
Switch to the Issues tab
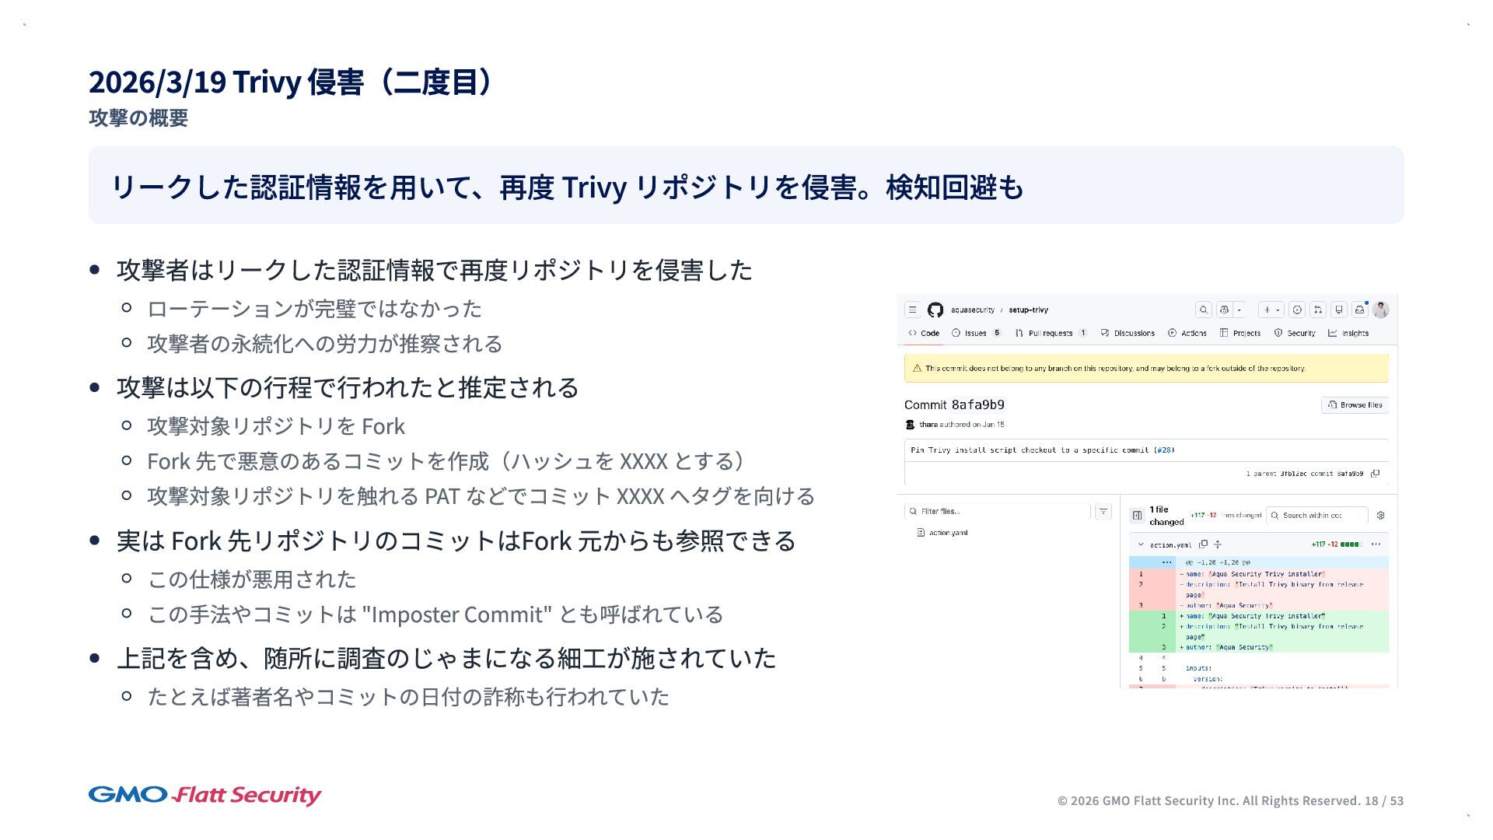coord(975,333)
